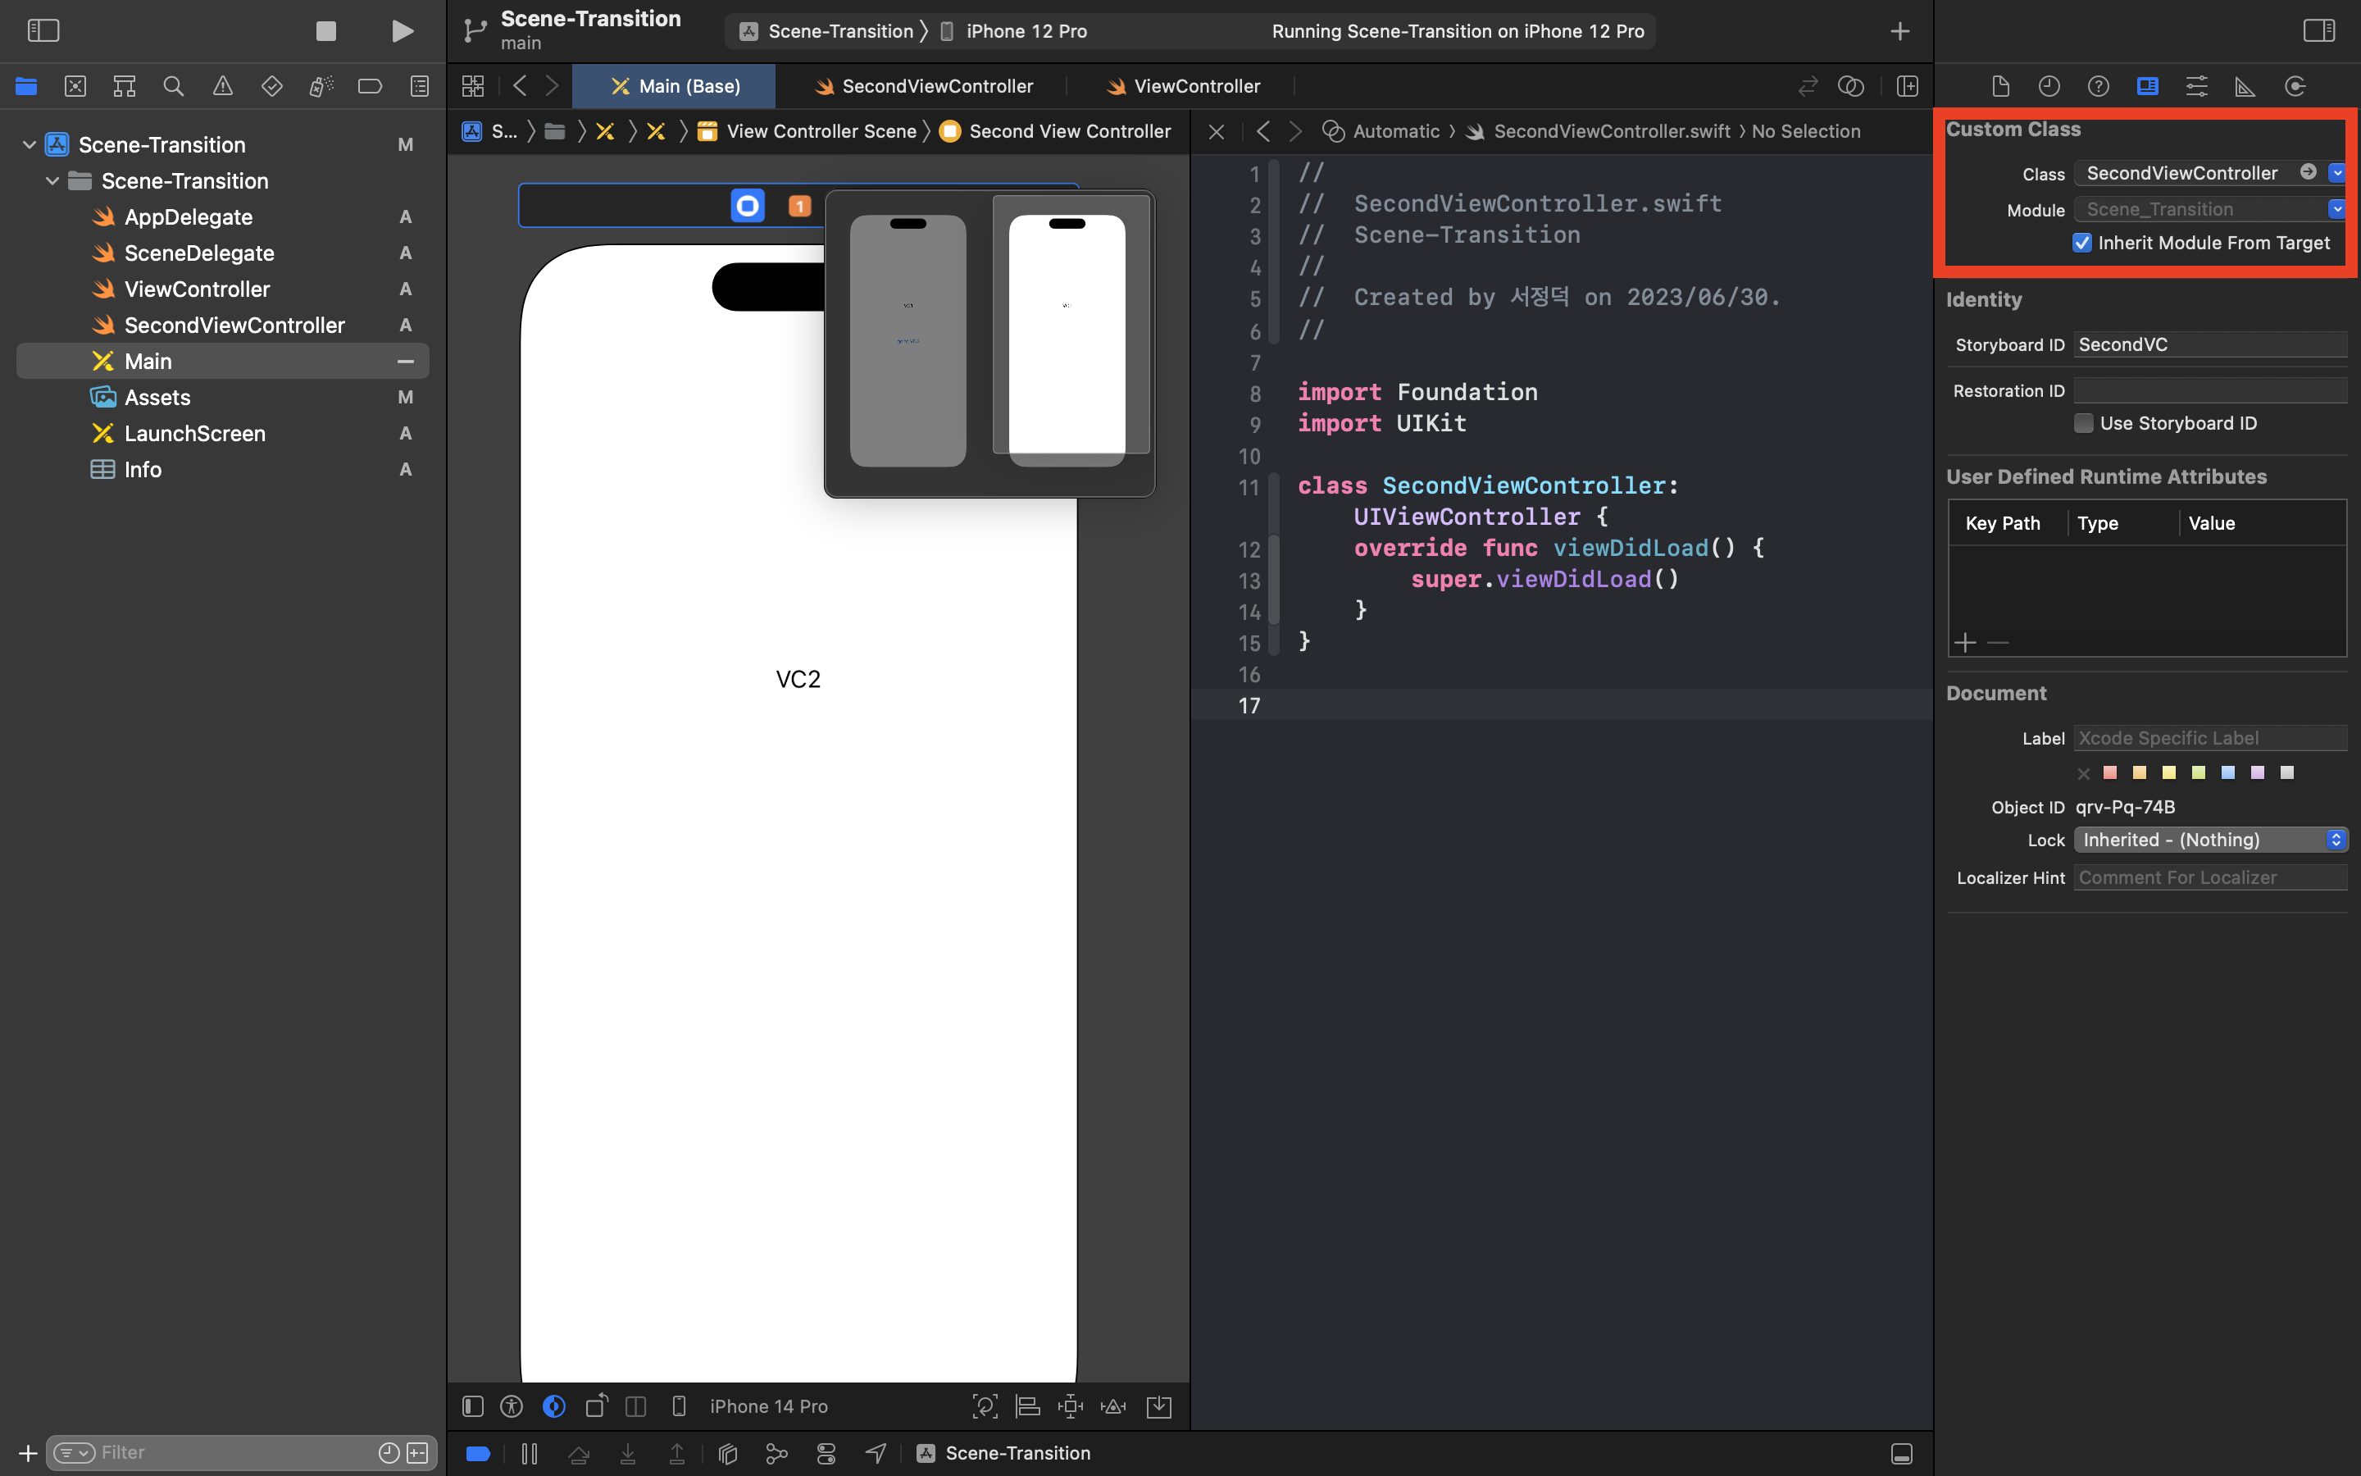Image resolution: width=2361 pixels, height=1476 pixels.
Task: Pick the blue document label color
Action: 2227,772
